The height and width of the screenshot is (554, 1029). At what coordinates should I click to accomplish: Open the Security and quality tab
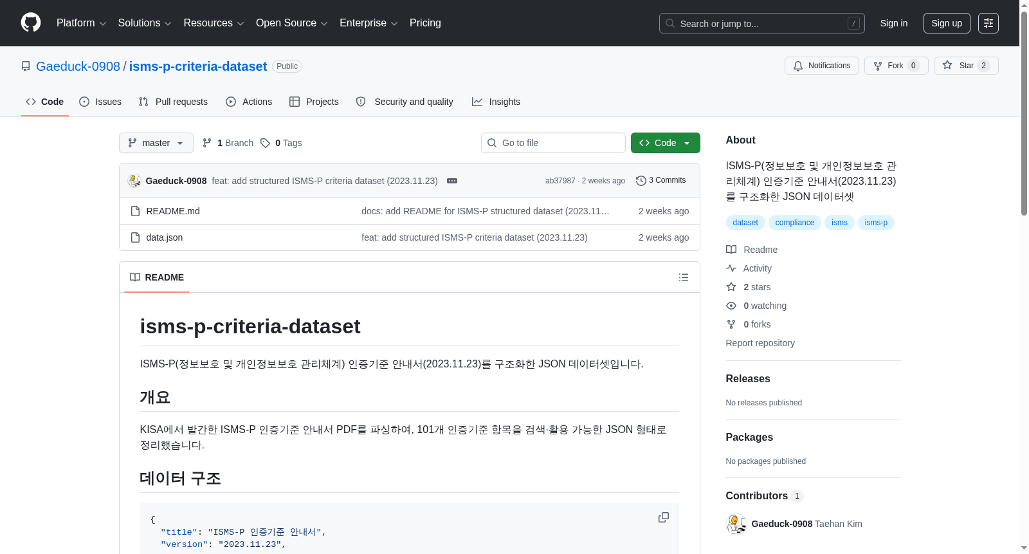(x=405, y=102)
